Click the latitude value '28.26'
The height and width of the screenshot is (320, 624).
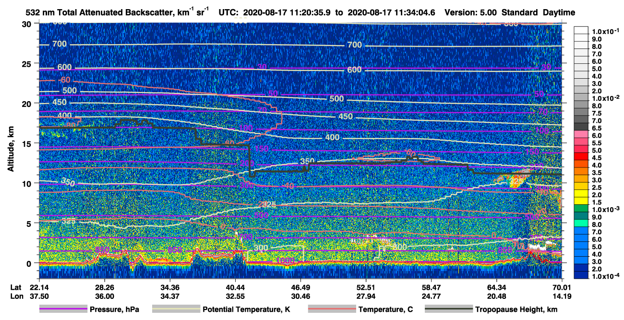104,287
